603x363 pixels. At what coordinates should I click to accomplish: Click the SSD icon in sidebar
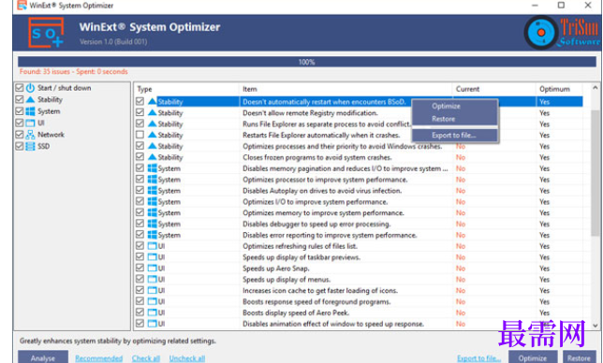[30, 146]
